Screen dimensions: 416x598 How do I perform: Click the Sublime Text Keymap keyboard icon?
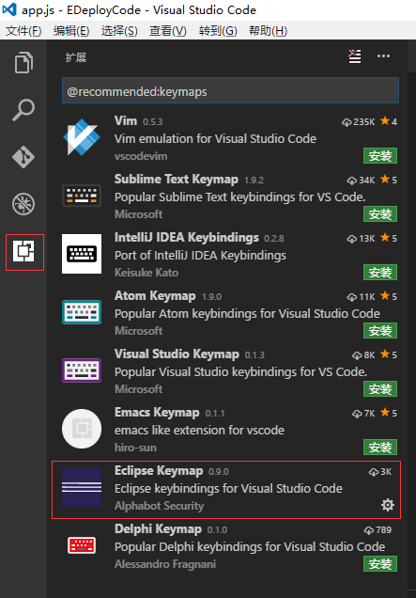(x=82, y=196)
